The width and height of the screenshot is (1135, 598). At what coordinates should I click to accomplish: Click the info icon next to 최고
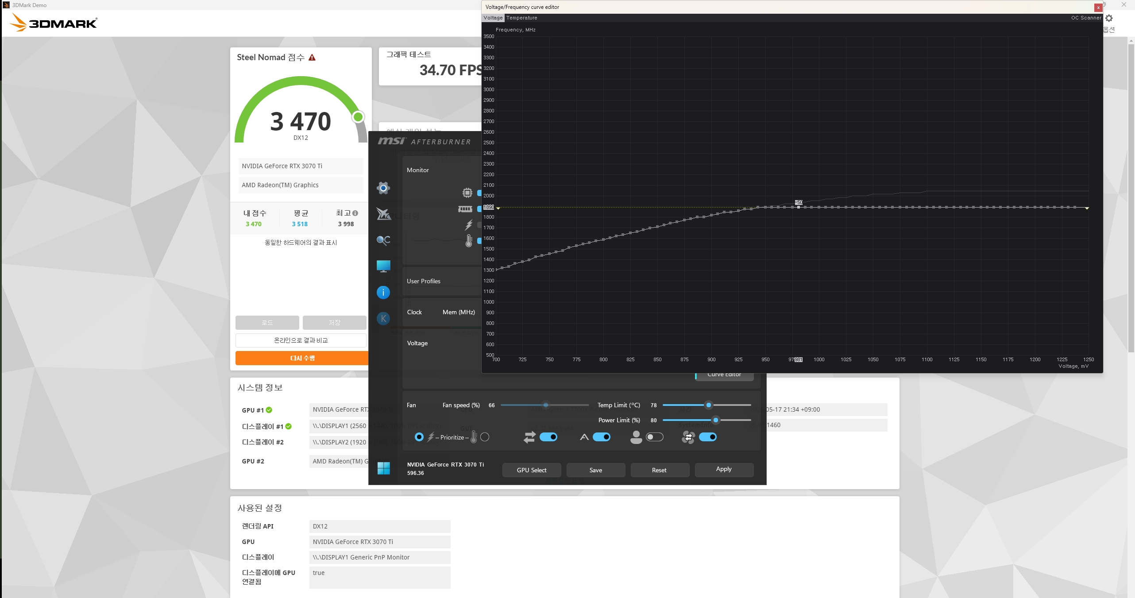[355, 213]
